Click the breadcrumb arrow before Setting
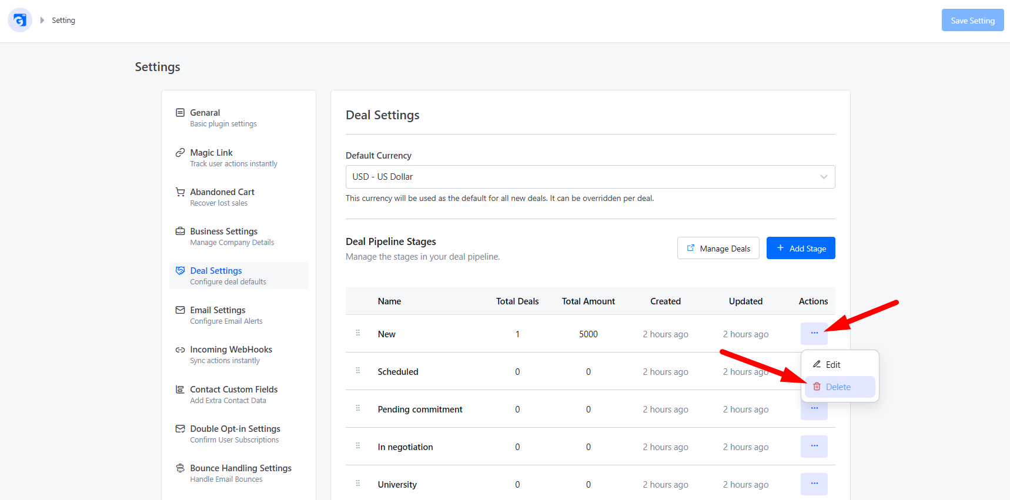Screen dimensions: 1010x500 [42, 20]
